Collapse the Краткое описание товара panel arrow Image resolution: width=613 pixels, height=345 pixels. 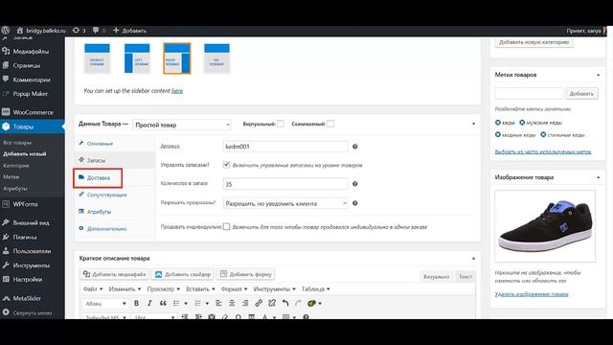473,258
